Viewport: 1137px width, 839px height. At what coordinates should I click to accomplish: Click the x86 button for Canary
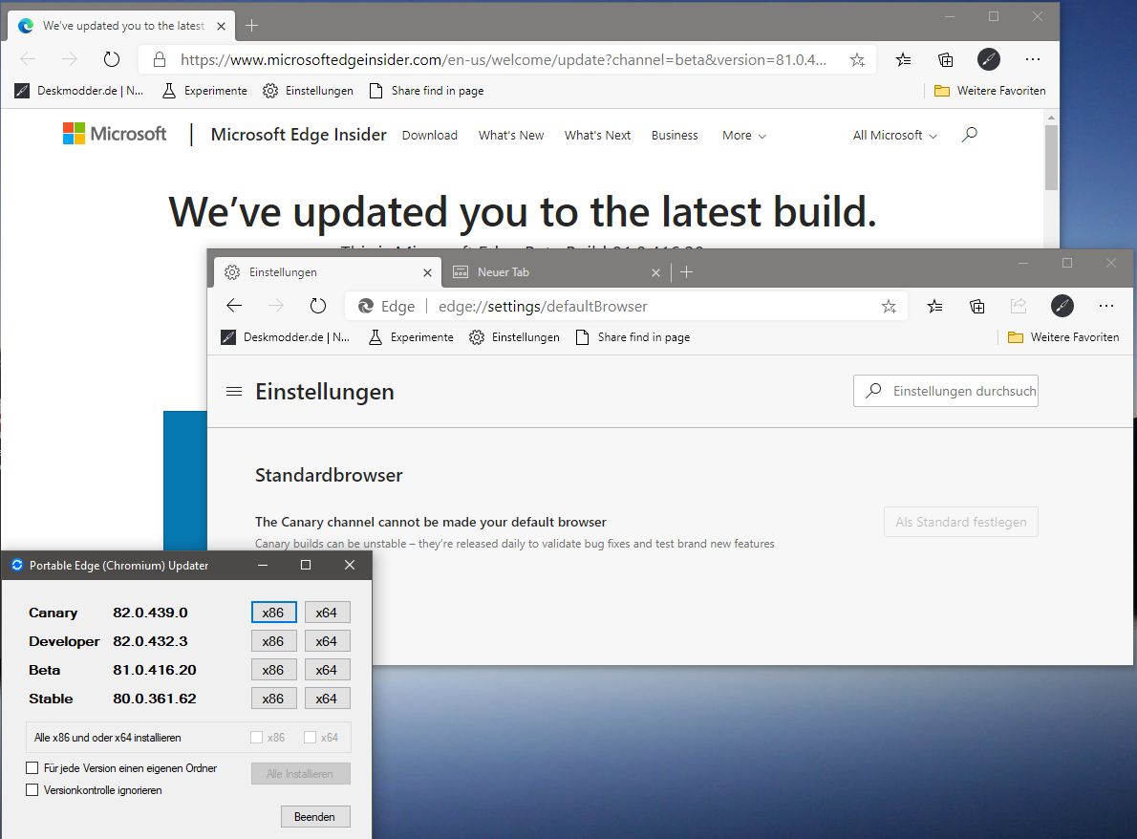tap(273, 613)
